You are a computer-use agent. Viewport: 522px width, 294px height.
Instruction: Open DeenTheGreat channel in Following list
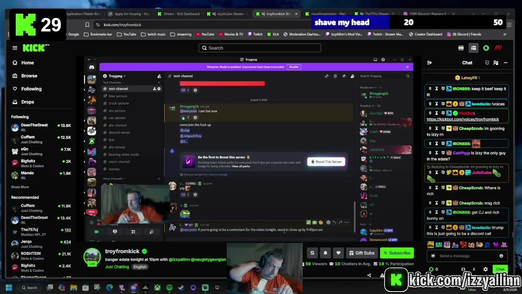(41, 127)
